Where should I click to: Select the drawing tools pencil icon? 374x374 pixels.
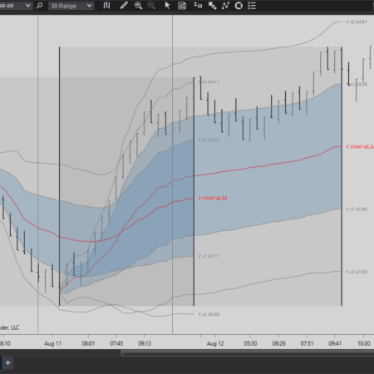(124, 6)
